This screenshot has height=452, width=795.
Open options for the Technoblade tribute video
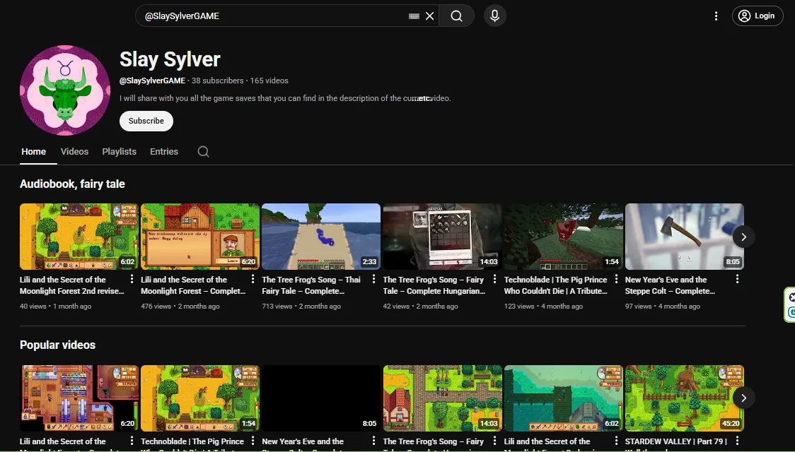click(616, 280)
